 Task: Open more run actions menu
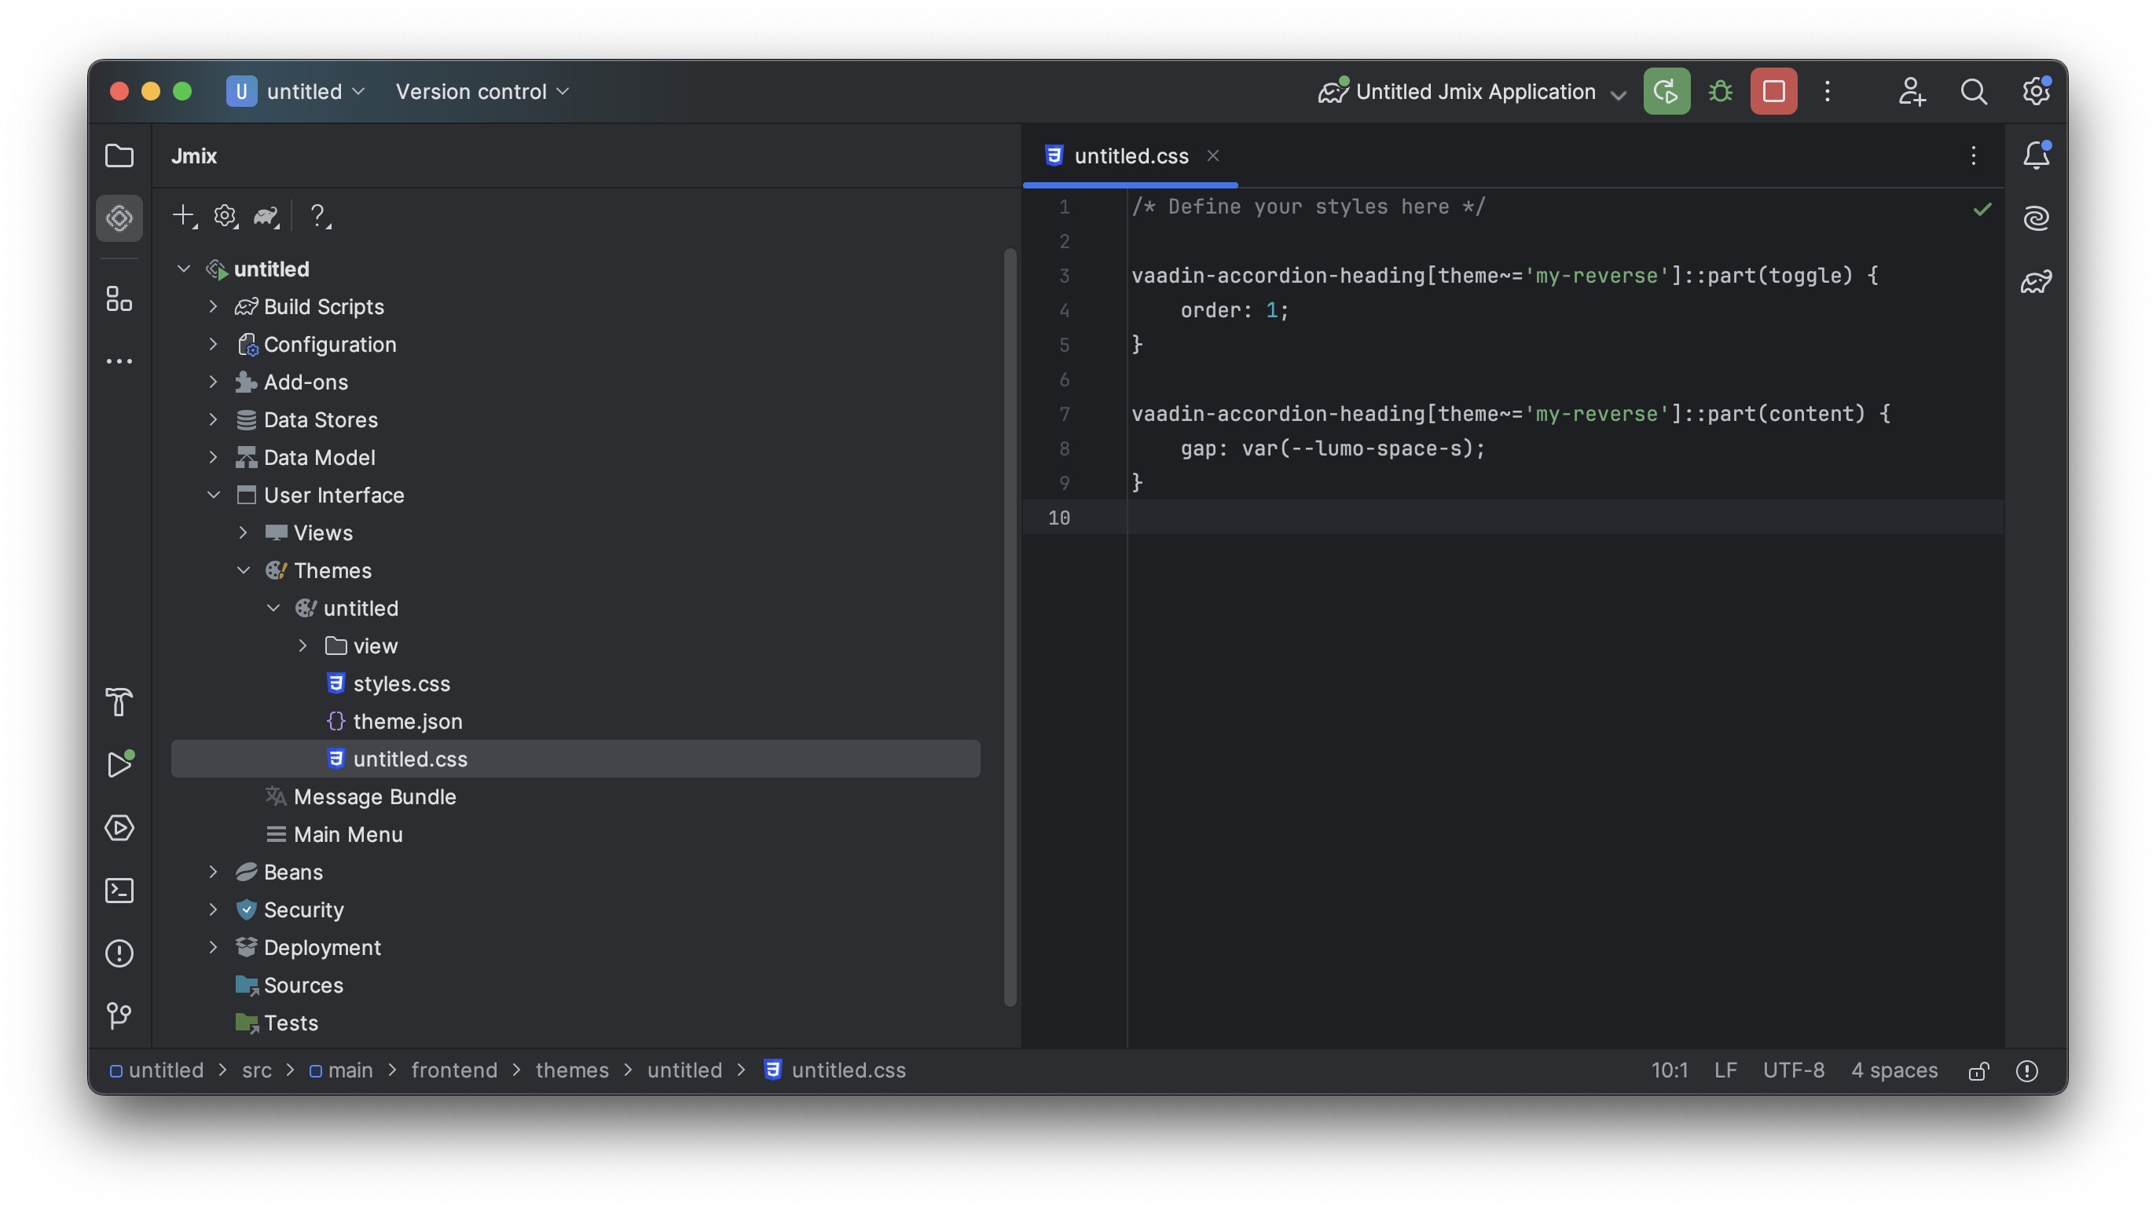click(x=1827, y=91)
